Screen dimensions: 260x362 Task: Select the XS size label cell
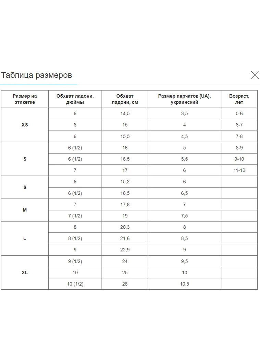pyautogui.click(x=25, y=125)
